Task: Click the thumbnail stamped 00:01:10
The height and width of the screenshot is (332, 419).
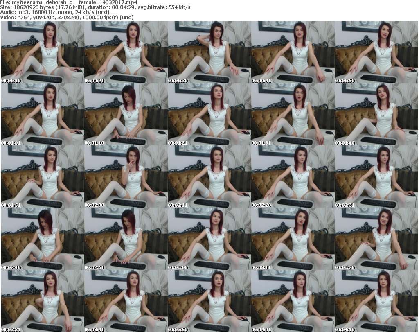Action: click(x=126, y=114)
